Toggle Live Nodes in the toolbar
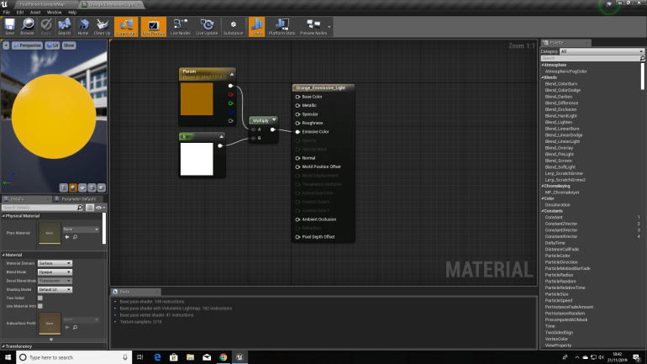Screen dimensions: 647x364 pos(181,27)
